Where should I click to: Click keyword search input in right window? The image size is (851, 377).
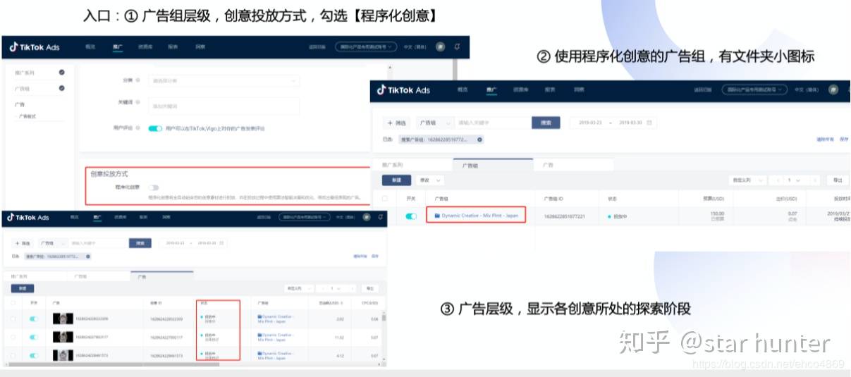click(x=491, y=123)
